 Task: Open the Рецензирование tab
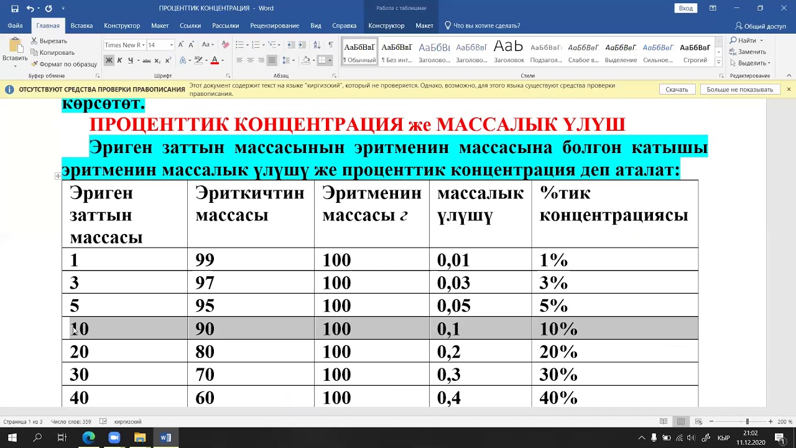click(x=275, y=26)
